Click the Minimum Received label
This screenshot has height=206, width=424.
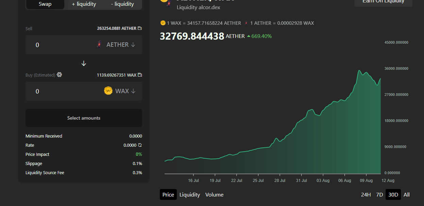coord(44,136)
